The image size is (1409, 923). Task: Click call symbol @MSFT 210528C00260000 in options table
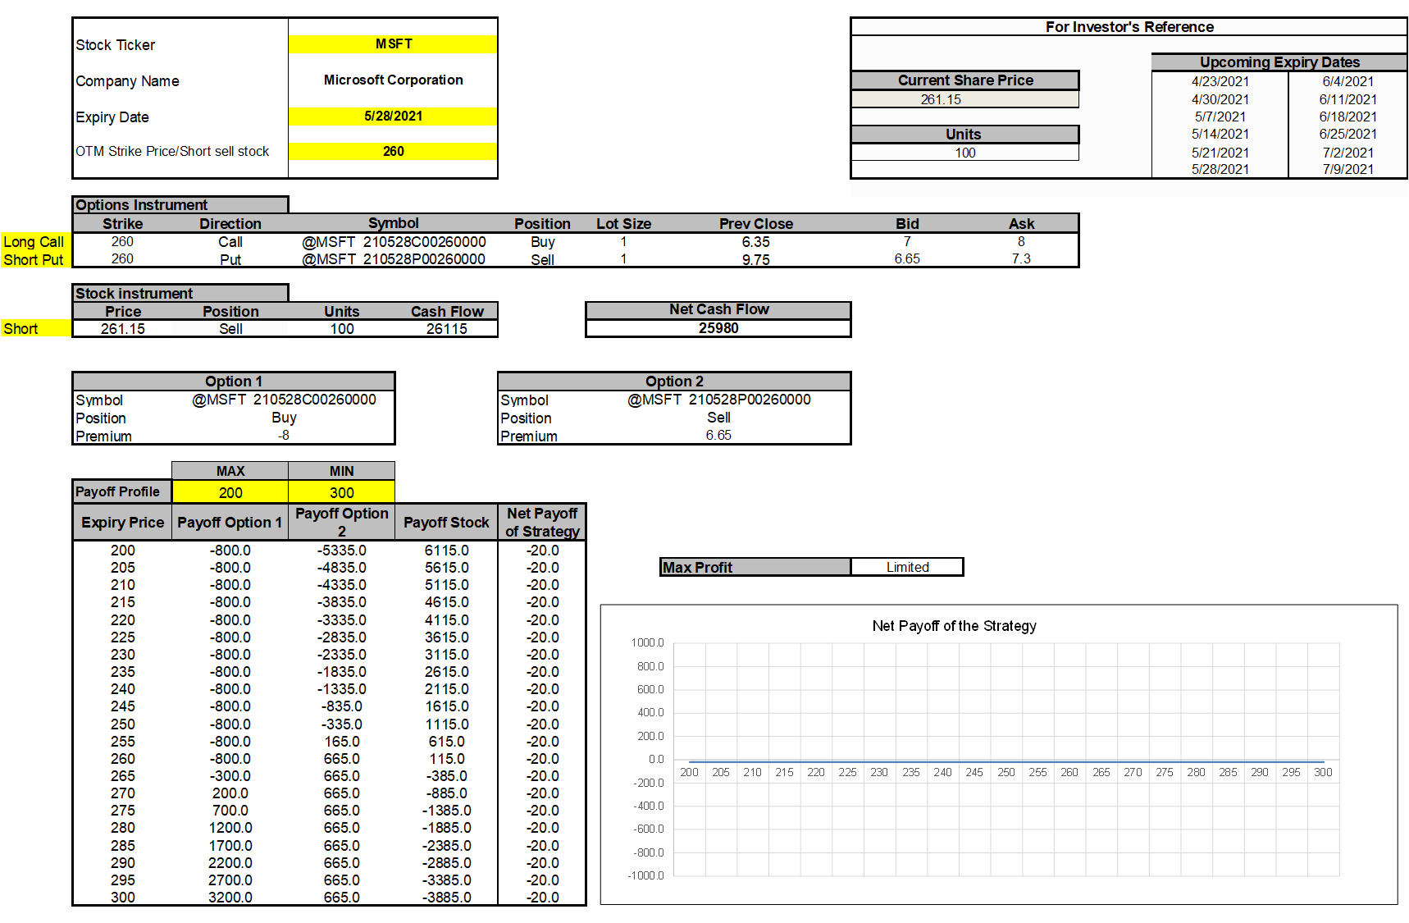394,242
